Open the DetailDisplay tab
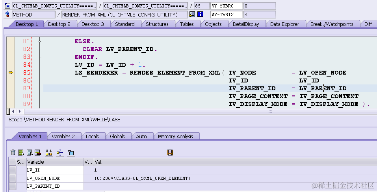 click(x=246, y=24)
